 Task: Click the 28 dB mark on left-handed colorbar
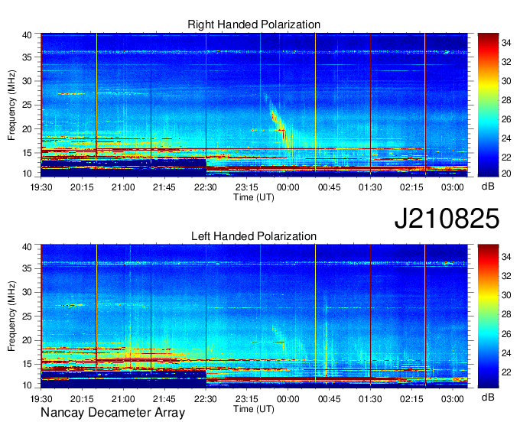[x=506, y=314]
